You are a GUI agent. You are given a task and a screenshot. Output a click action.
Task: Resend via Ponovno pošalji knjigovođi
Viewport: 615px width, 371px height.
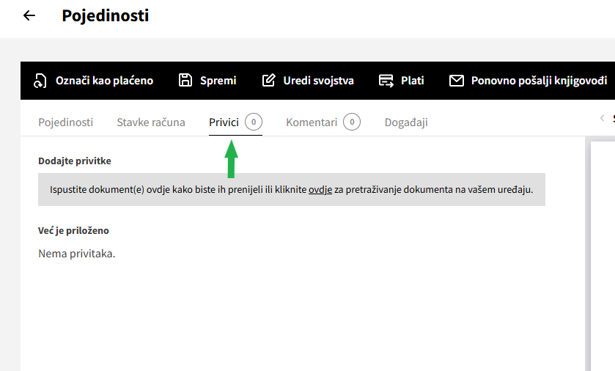(x=539, y=81)
